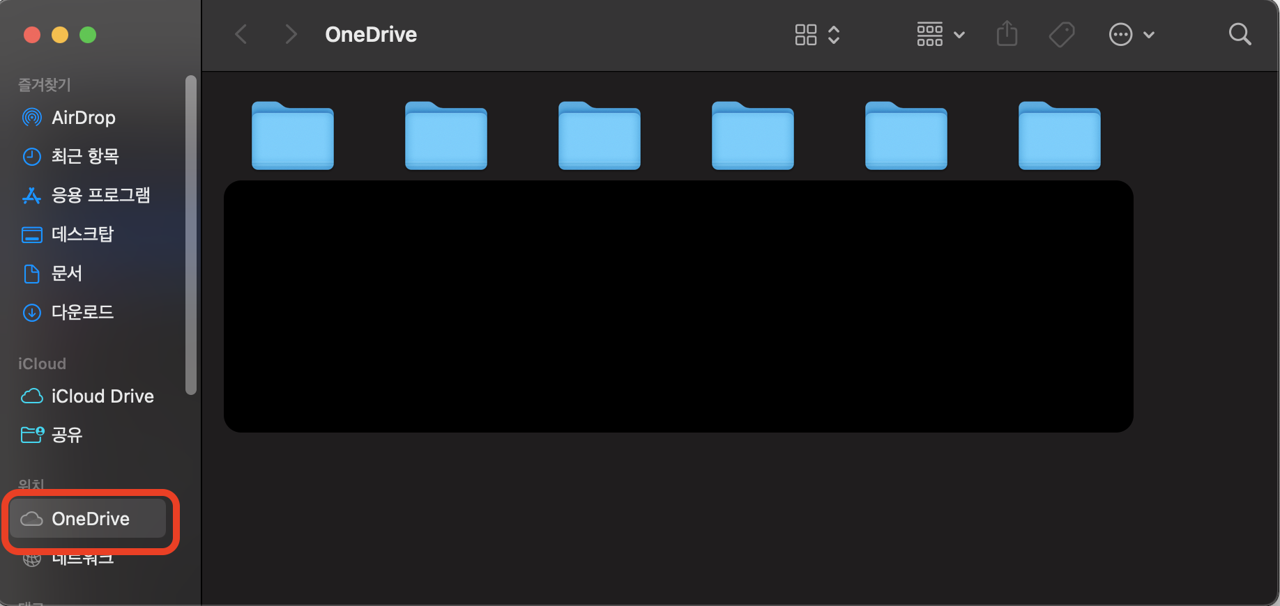Open the more actions ellipsis menu
Viewport: 1280px width, 606px height.
click(x=1132, y=34)
